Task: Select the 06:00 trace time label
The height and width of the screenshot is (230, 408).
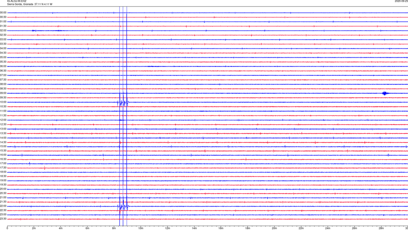Action: [3, 66]
